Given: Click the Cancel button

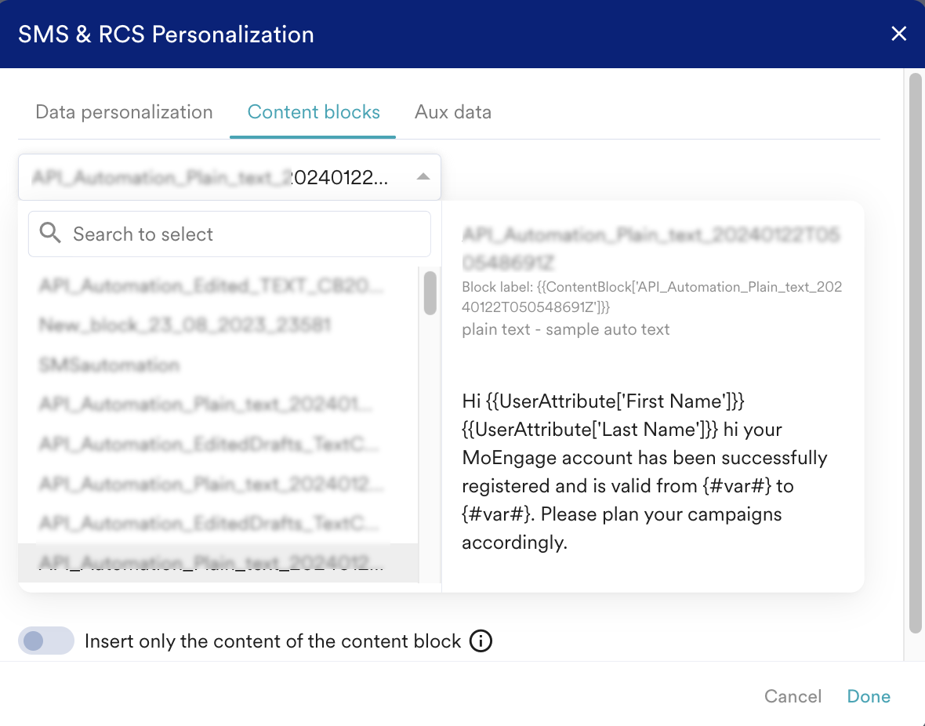Looking at the screenshot, I should 793,696.
